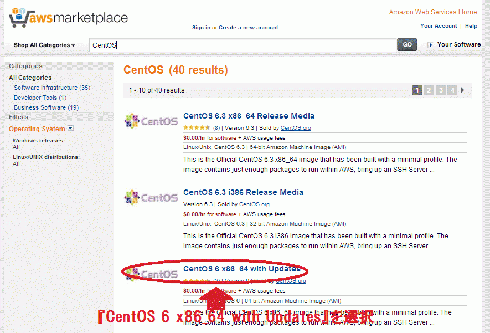Click 'Linux/Unix, CentOS 6.3 | 64-bit Amazon Machine Image (AMI)' text

click(265, 147)
